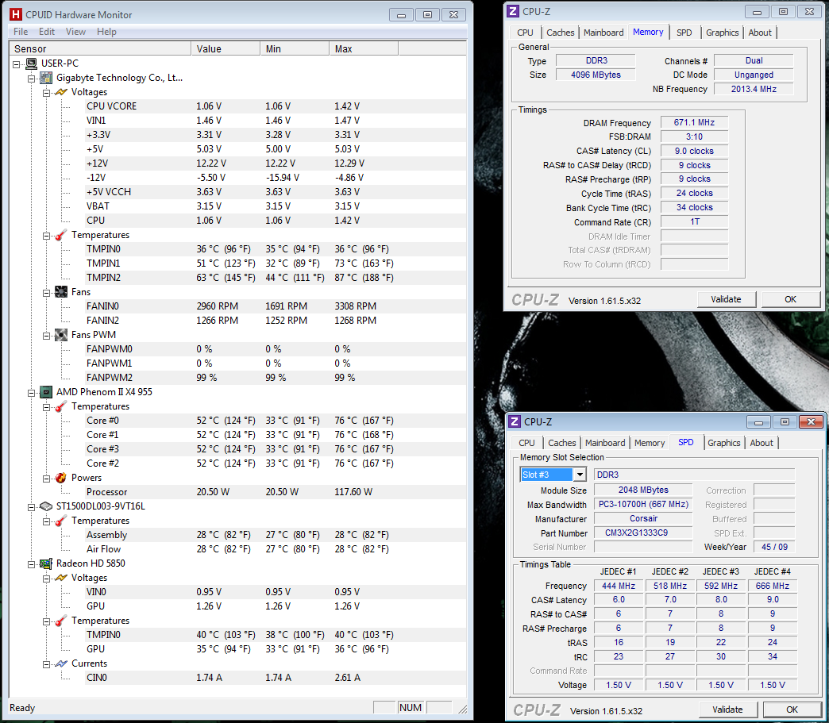The height and width of the screenshot is (723, 829).
Task: Click the NUM status bar indicator
Action: coord(411,708)
